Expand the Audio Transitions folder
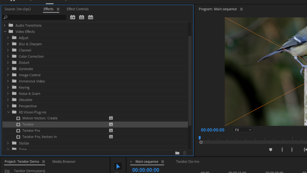This screenshot has width=307, height=173. (x=5, y=25)
